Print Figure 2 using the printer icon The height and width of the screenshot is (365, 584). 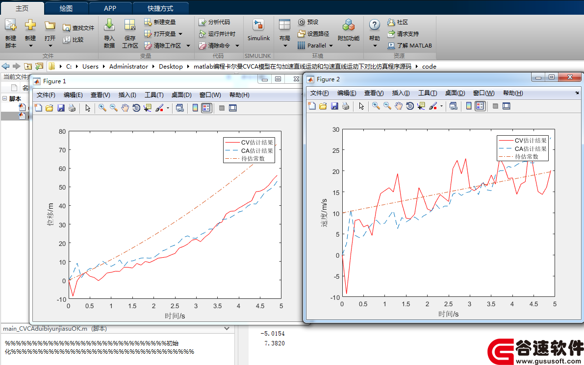346,106
